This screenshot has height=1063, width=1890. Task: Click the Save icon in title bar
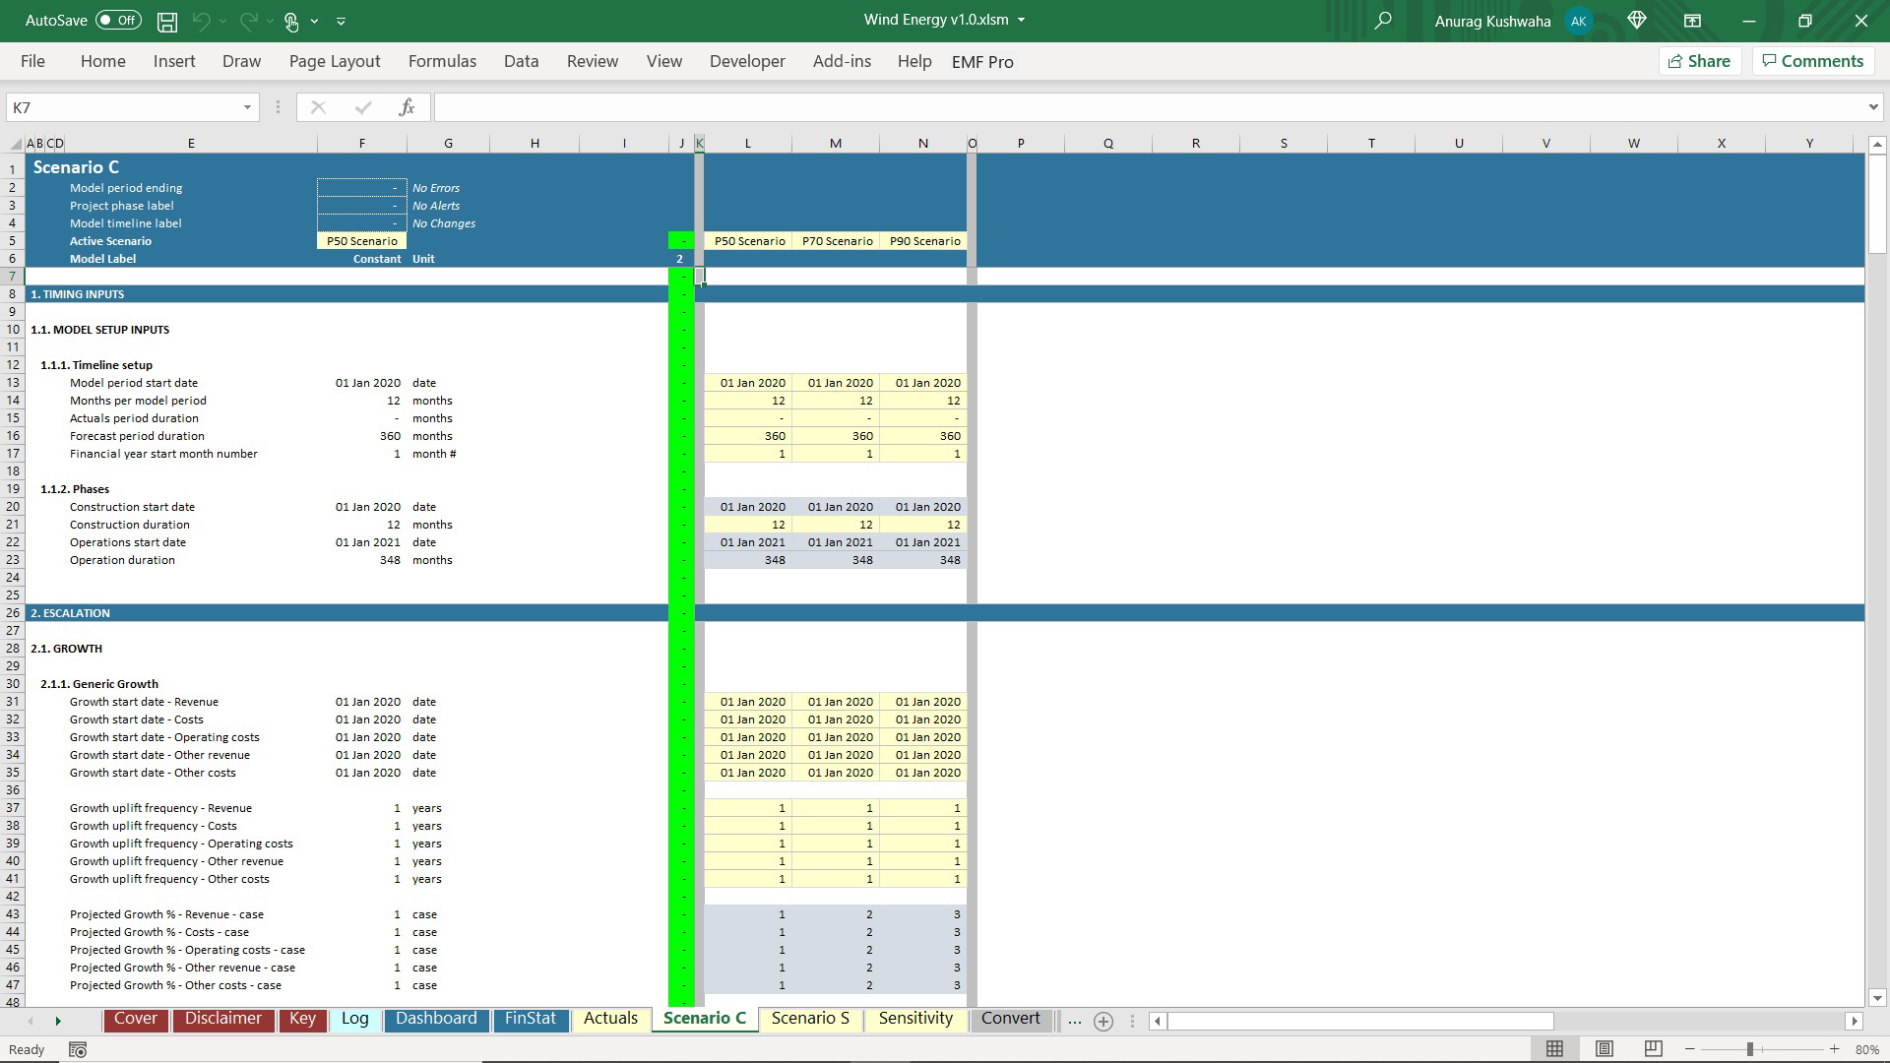click(167, 21)
